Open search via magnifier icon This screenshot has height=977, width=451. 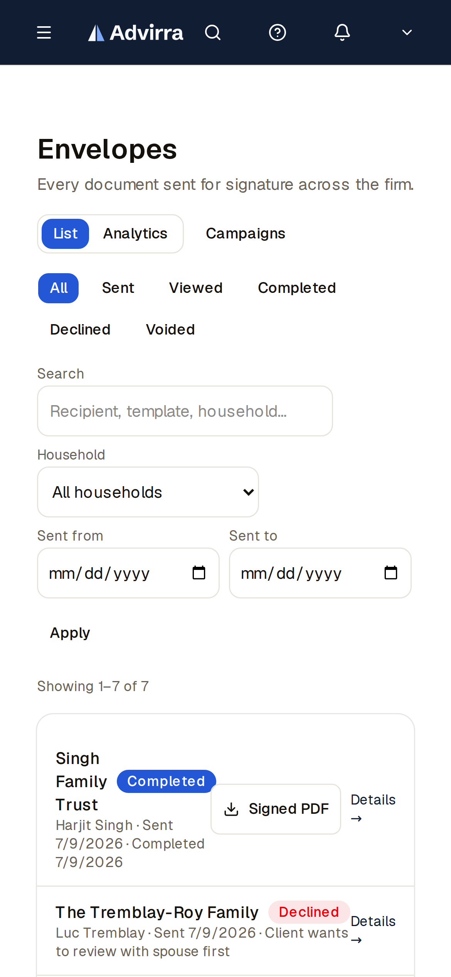(213, 32)
